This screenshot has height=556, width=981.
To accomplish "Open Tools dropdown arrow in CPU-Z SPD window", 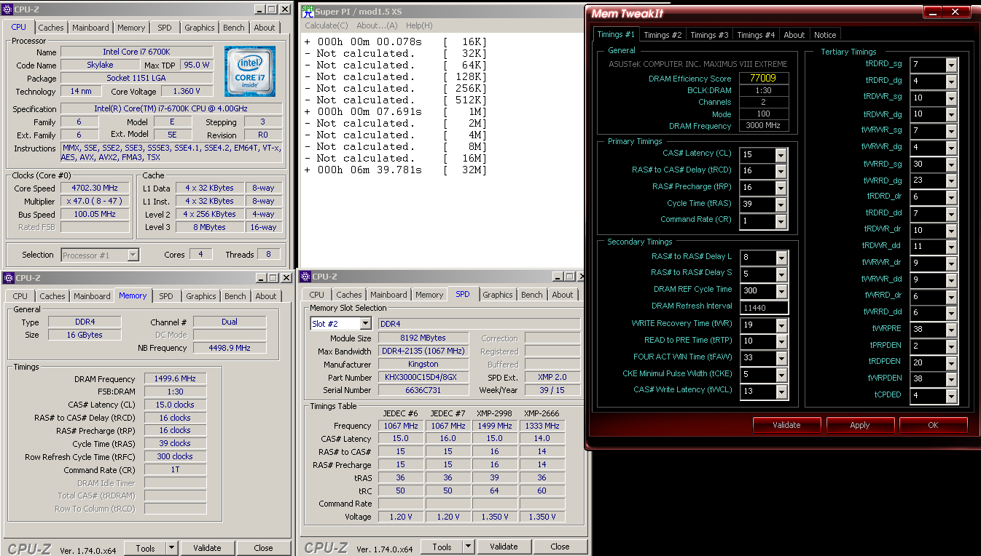I will [x=469, y=547].
